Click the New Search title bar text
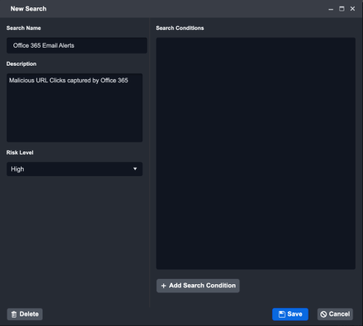The height and width of the screenshot is (326, 363). point(28,9)
